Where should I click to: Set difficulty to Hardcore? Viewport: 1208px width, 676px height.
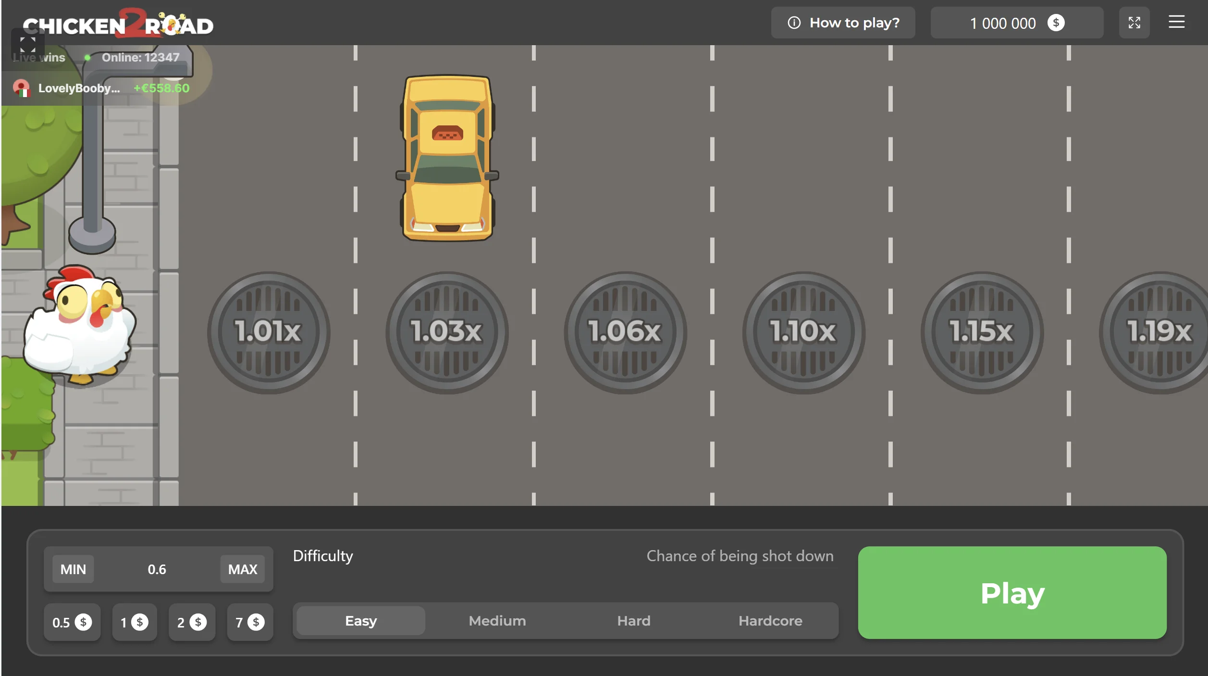[770, 621]
